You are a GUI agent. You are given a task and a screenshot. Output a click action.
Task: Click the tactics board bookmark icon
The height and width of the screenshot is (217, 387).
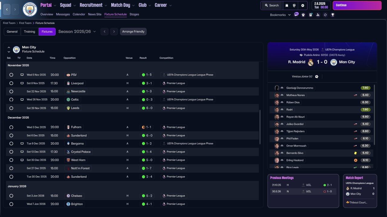311,15
